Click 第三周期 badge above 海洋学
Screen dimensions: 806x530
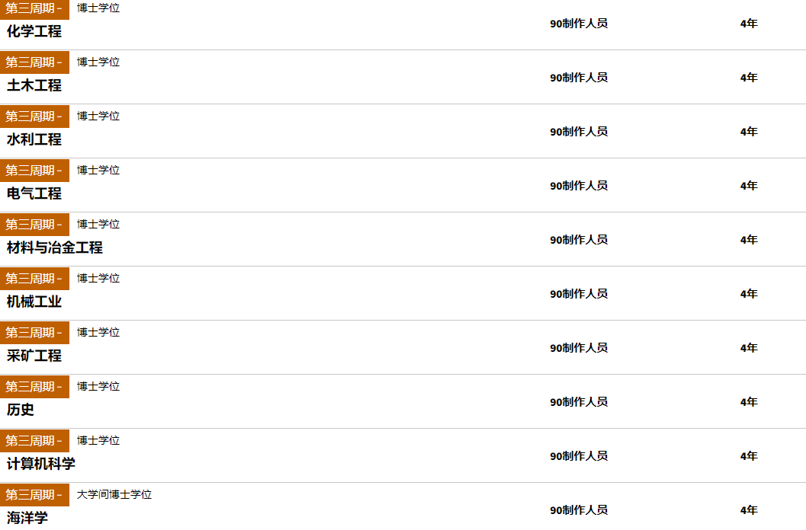[34, 494]
